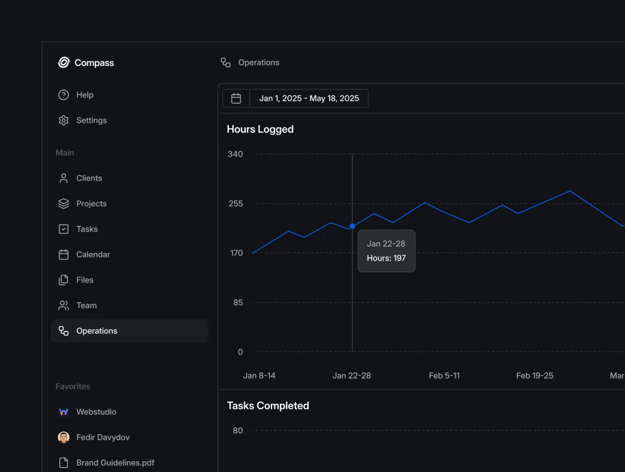
Task: Click the calendar icon beside date range
Action: point(236,98)
